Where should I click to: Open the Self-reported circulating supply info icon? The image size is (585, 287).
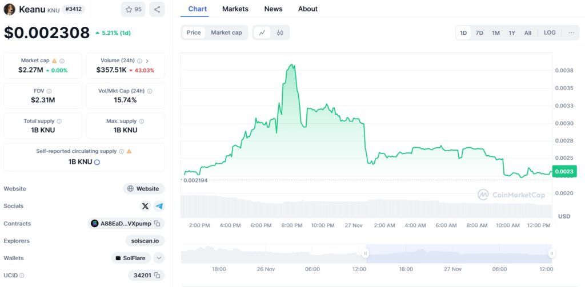click(x=121, y=151)
